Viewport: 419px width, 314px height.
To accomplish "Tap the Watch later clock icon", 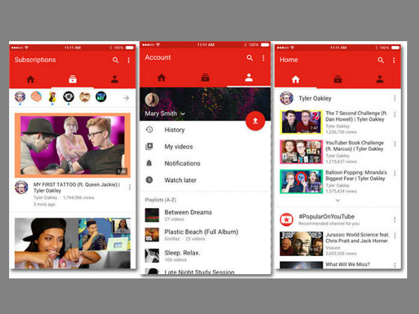I will coord(149,180).
